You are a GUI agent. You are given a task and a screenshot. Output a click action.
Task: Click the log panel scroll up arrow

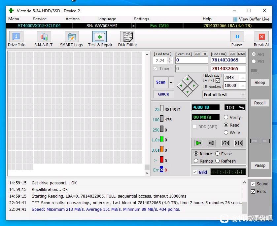(x=244, y=182)
